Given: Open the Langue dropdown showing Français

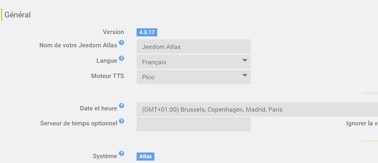Looking at the screenshot, I should click(193, 62).
